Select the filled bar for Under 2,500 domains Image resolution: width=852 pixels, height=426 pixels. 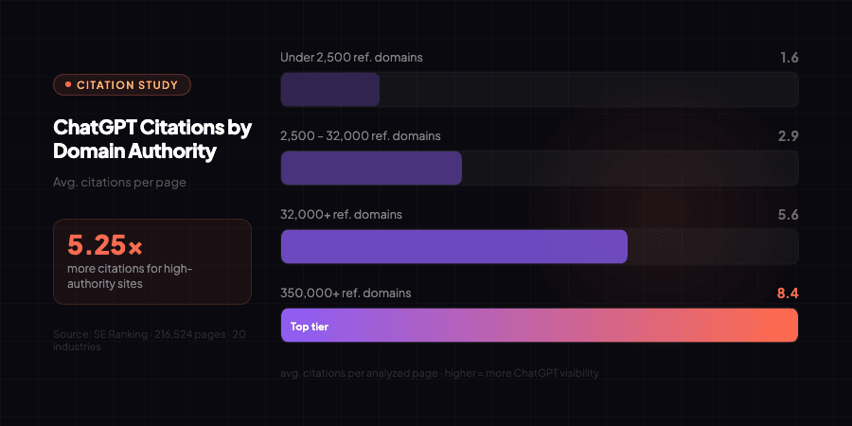pyautogui.click(x=330, y=89)
